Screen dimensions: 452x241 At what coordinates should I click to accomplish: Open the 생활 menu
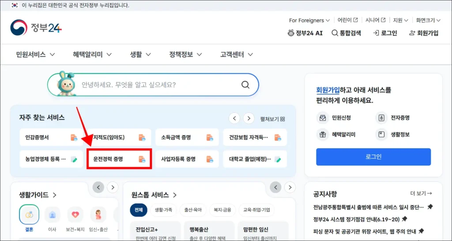(x=140, y=54)
